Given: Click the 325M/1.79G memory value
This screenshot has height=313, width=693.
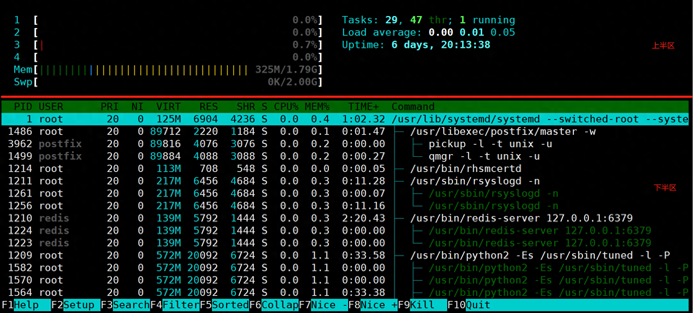Looking at the screenshot, I should point(286,70).
